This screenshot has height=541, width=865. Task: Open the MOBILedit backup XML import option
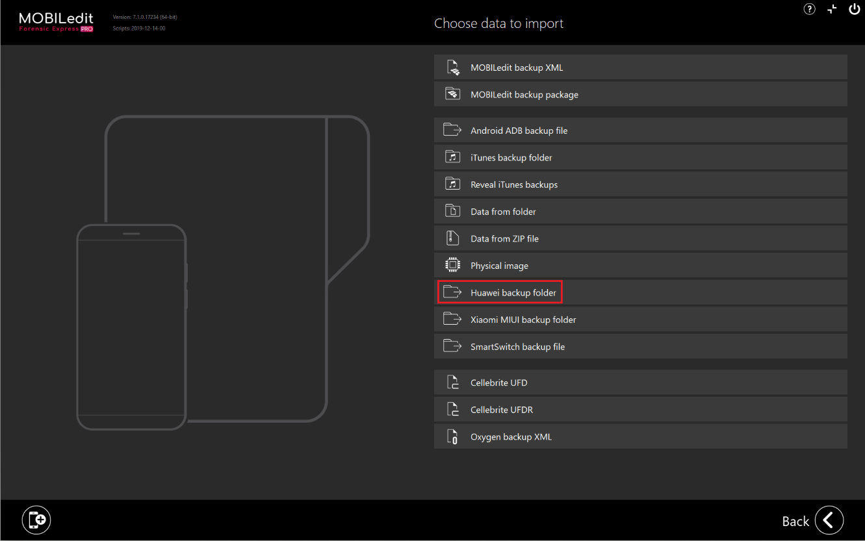640,68
